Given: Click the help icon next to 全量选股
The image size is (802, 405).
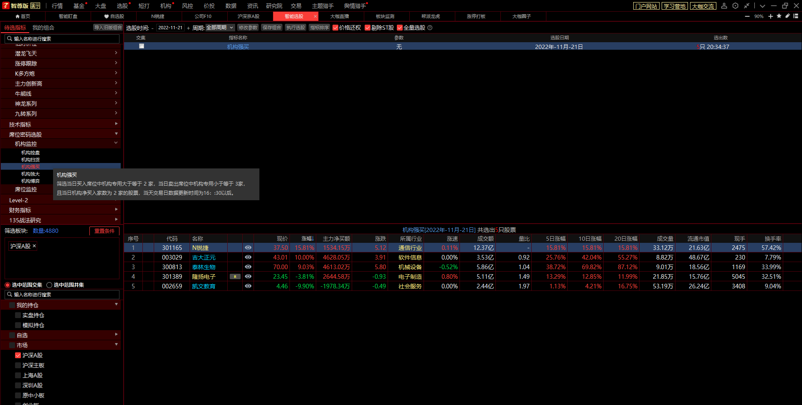Looking at the screenshot, I should [x=430, y=28].
